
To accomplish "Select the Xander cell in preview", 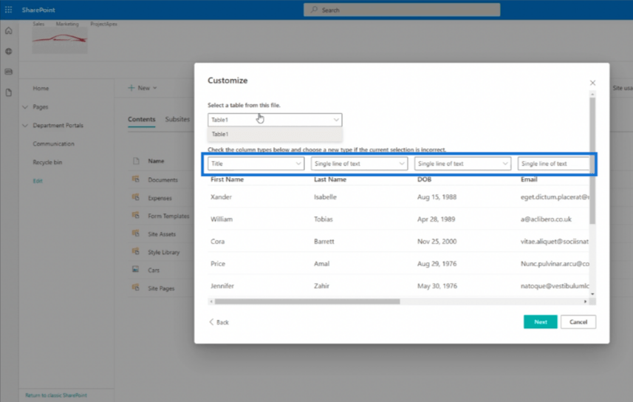I will 222,197.
